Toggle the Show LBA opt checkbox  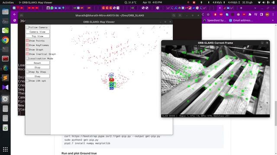(x=27, y=81)
